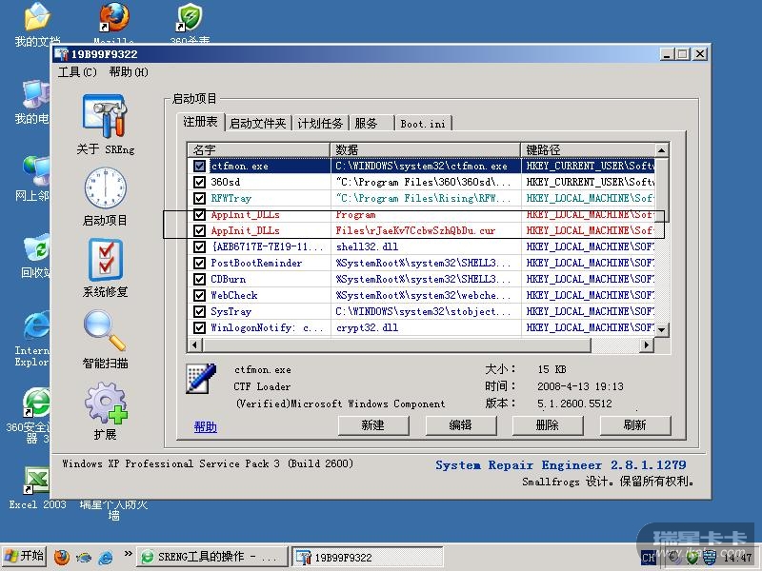The width and height of the screenshot is (762, 571).
Task: Open Internet Explorer desktop icon
Action: [36, 325]
